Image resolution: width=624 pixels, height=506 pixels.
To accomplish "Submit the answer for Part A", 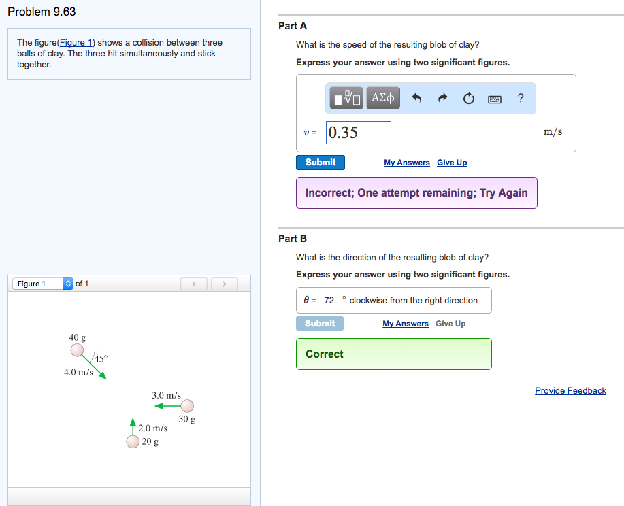I will click(320, 163).
